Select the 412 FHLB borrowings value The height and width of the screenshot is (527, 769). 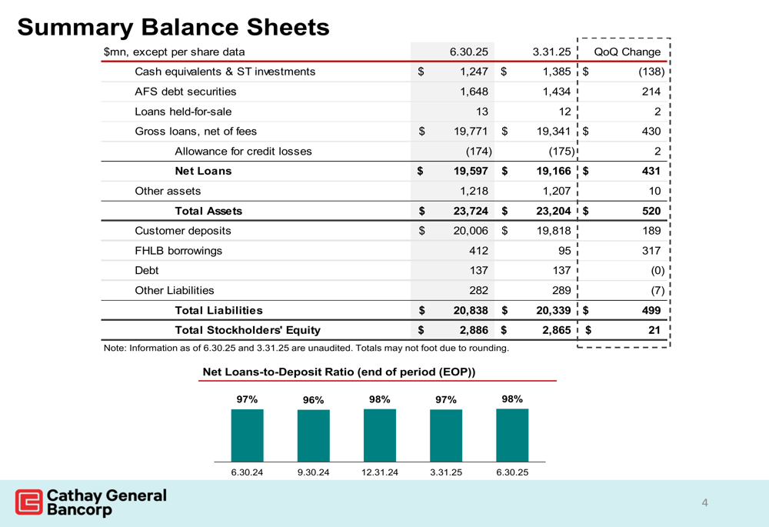tap(478, 251)
